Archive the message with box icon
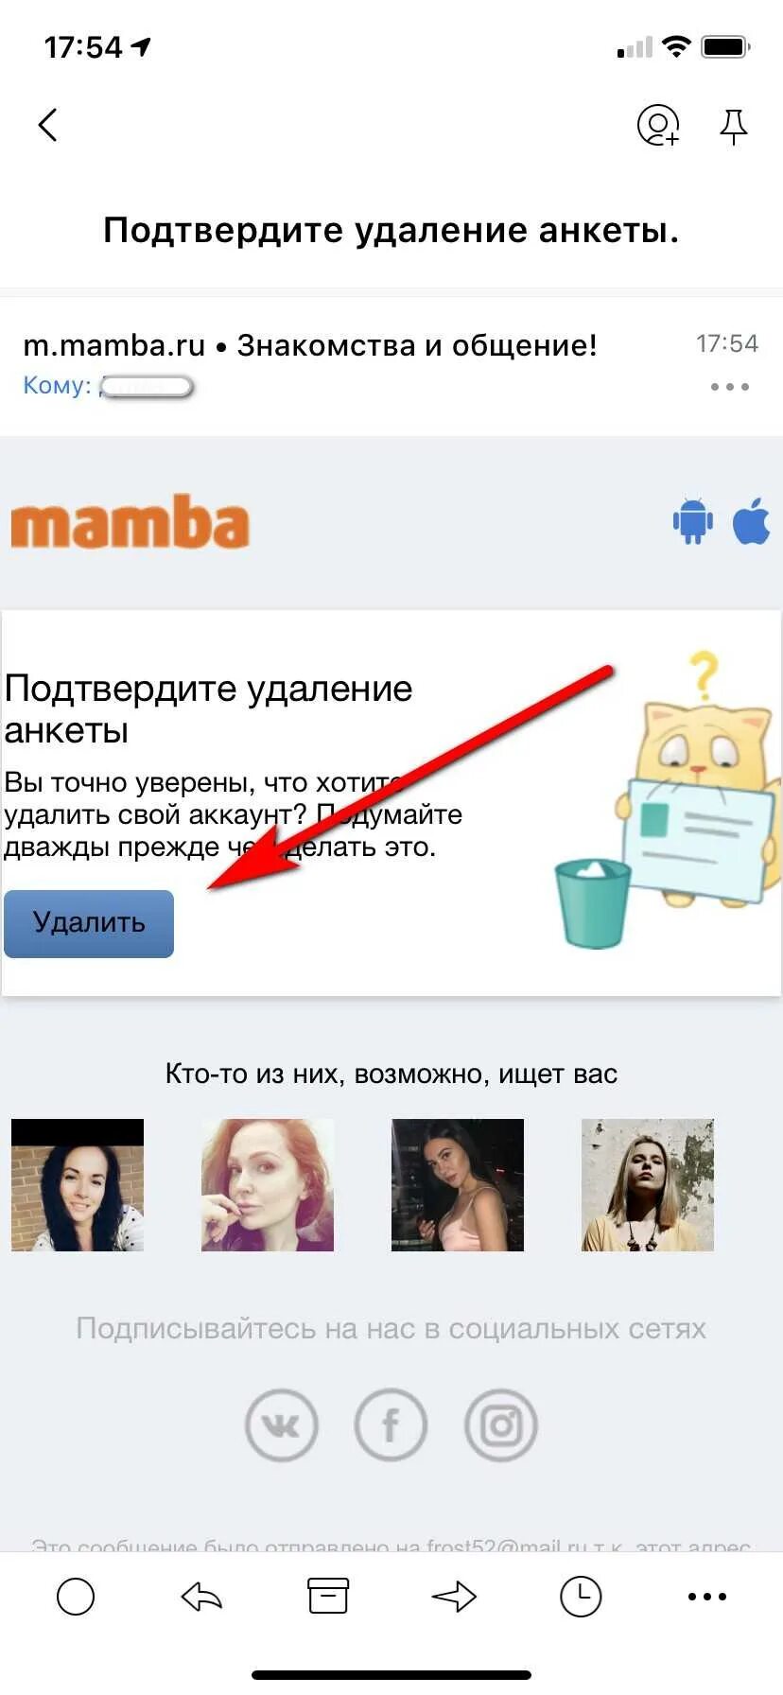 [x=328, y=1596]
